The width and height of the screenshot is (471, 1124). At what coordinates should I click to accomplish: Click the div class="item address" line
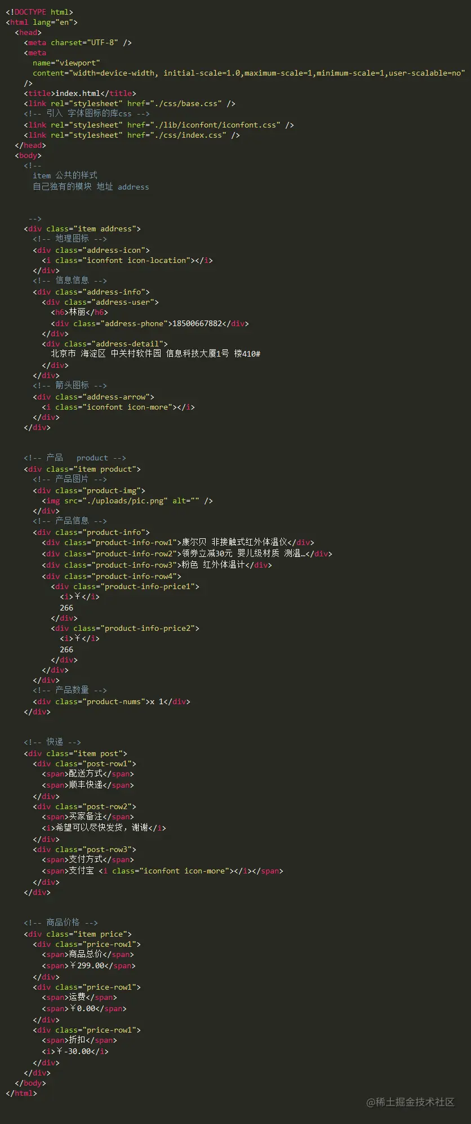click(x=82, y=229)
